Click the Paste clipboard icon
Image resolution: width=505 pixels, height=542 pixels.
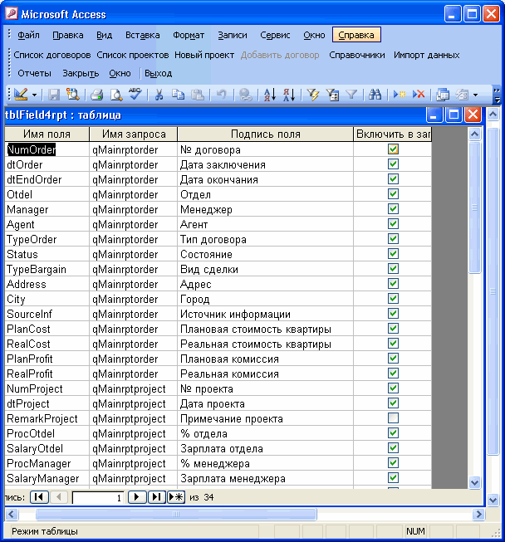point(198,95)
